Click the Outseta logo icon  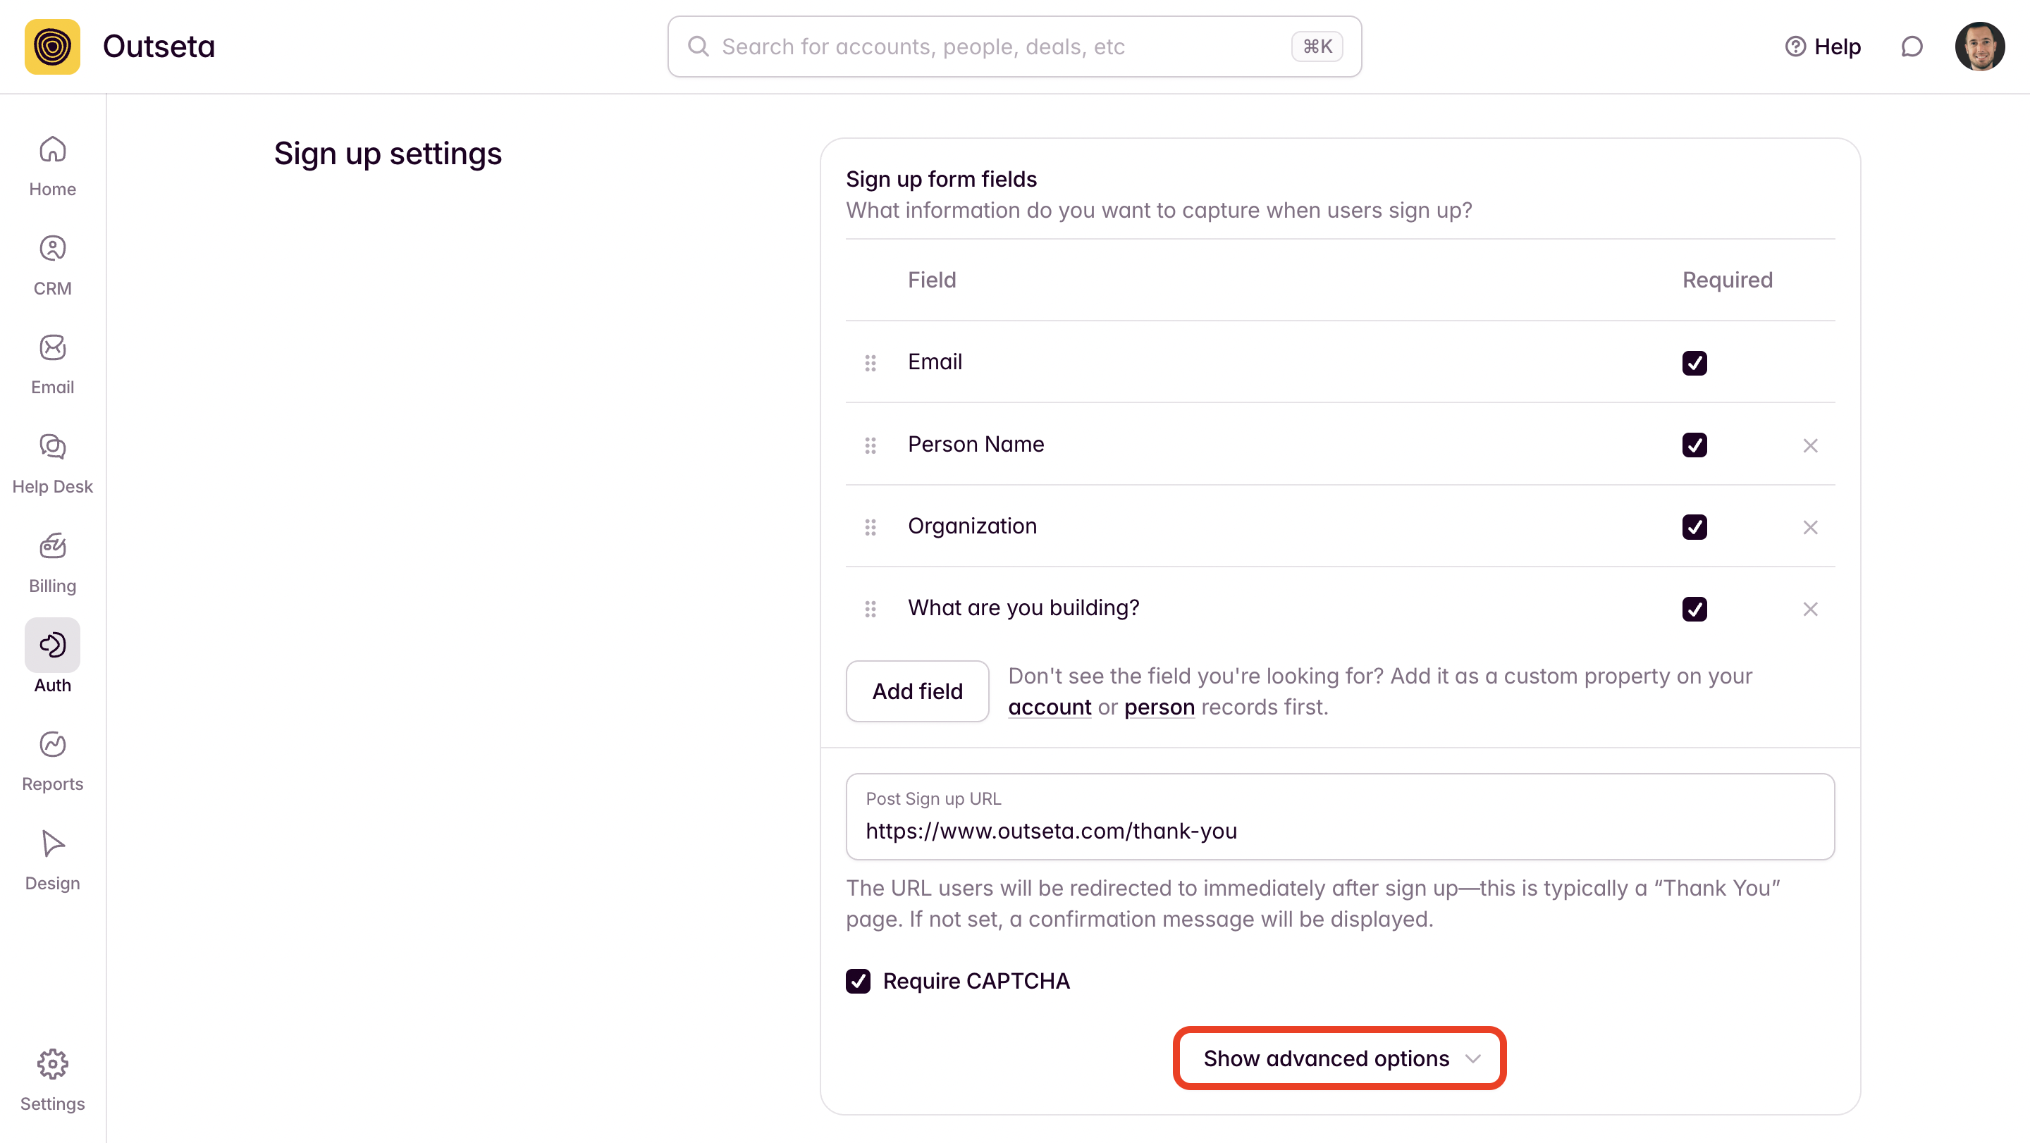click(x=52, y=47)
